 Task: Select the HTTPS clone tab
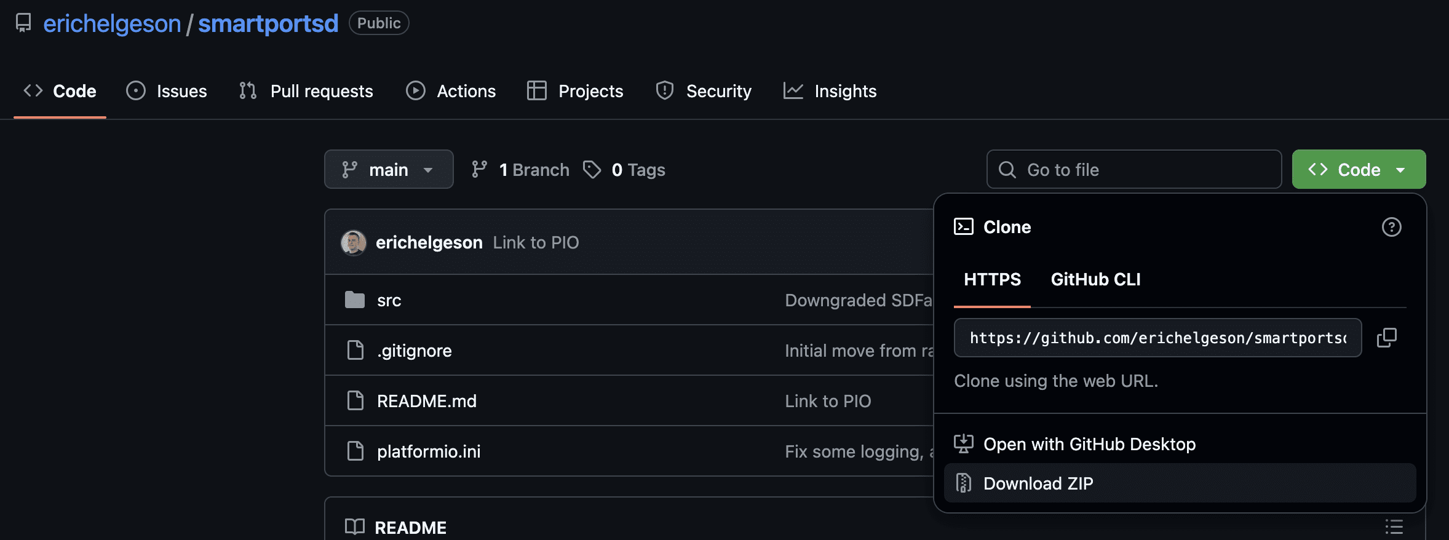pyautogui.click(x=991, y=279)
